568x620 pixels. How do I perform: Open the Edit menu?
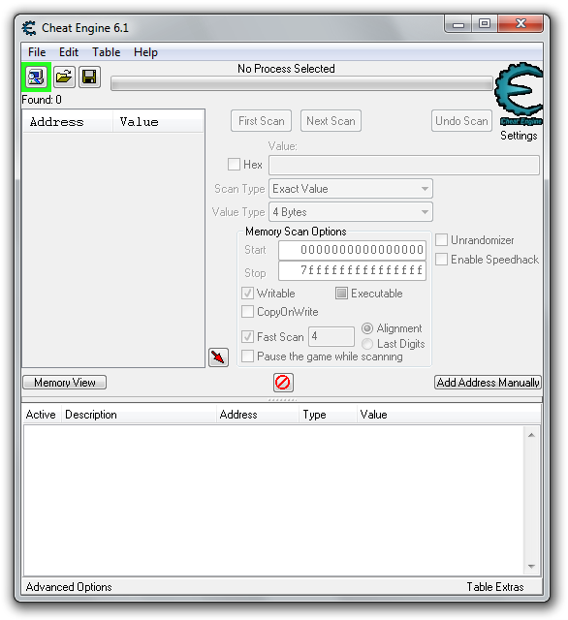(69, 52)
